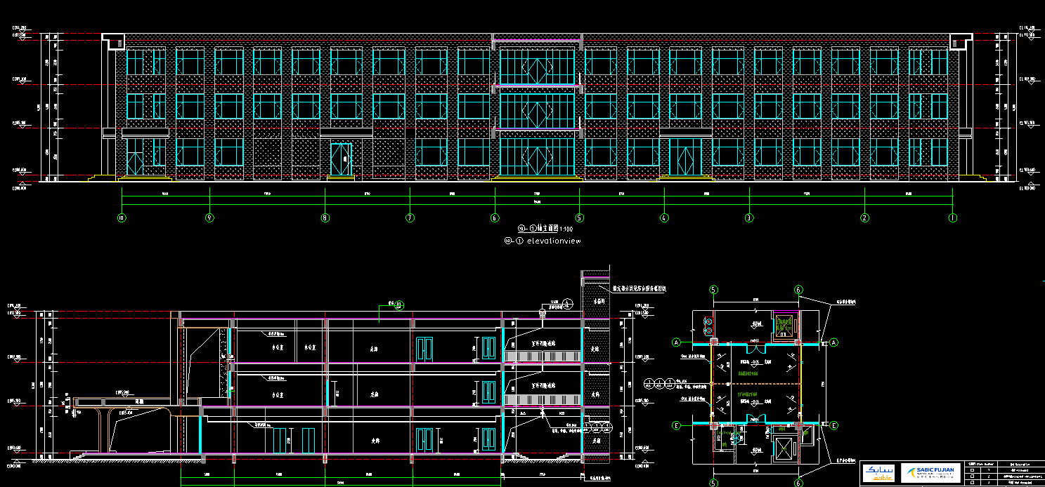
Task: Tick the checkbox for review status 2
Action: (972, 476)
